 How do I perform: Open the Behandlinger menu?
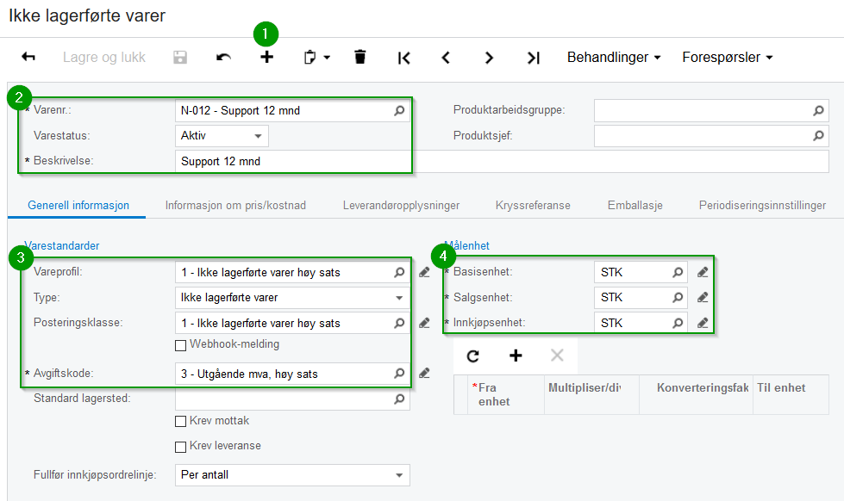coord(614,58)
